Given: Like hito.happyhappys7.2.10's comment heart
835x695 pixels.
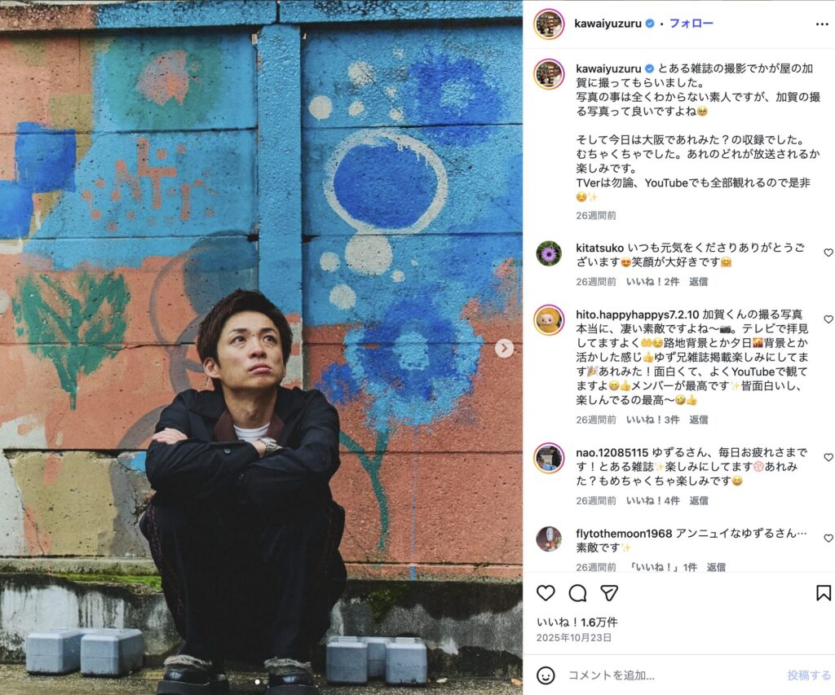Looking at the screenshot, I should [x=828, y=319].
